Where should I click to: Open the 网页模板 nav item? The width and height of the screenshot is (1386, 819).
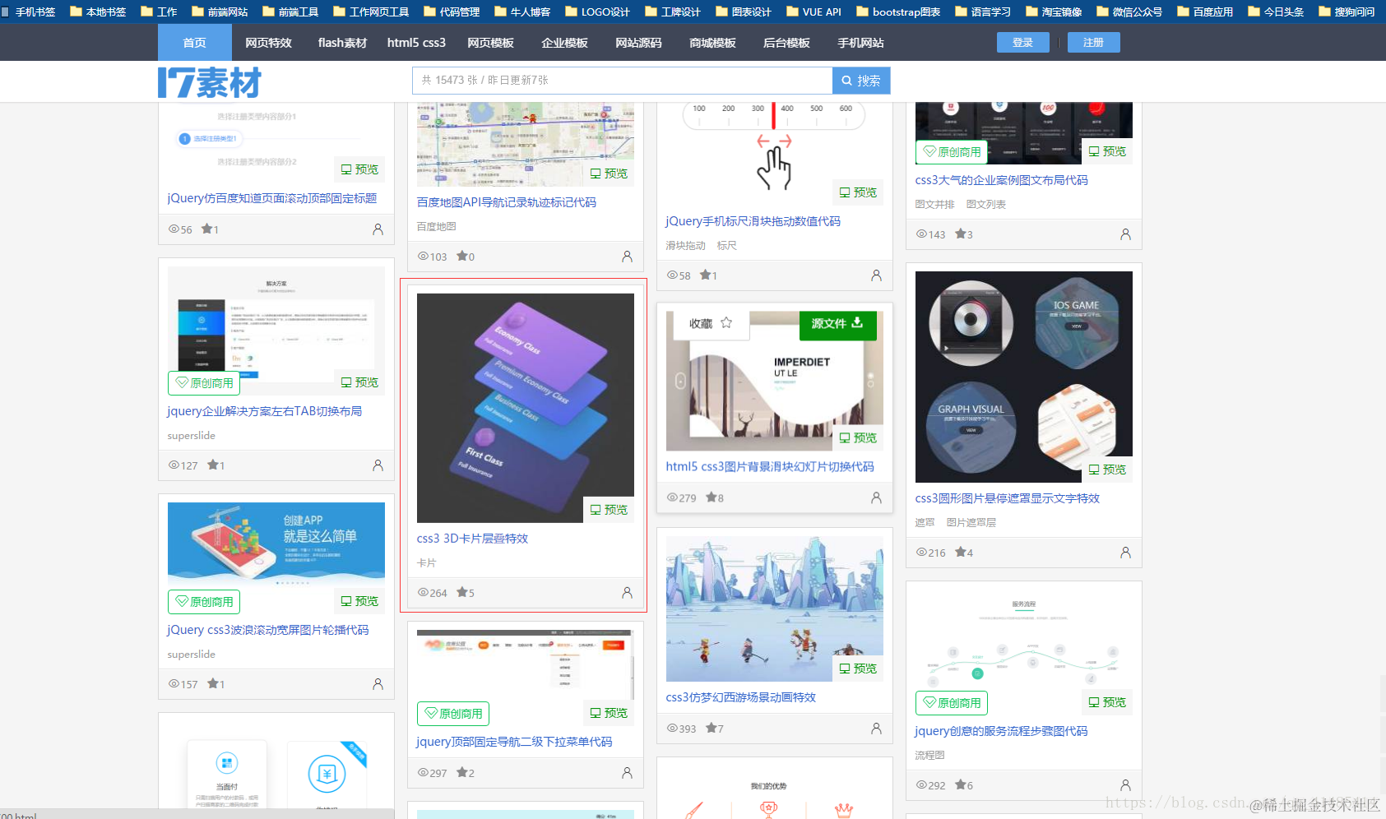490,43
